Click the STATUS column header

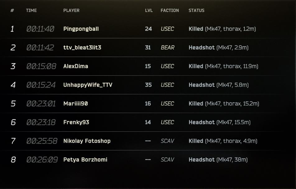pos(197,10)
